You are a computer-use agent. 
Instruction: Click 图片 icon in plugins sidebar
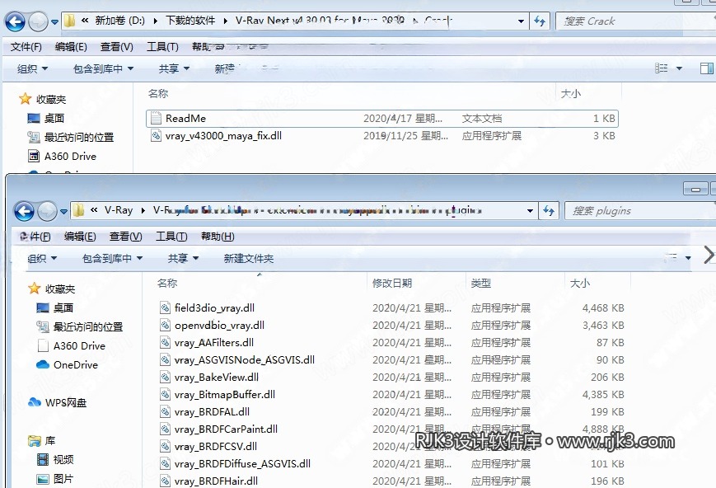[x=43, y=479]
